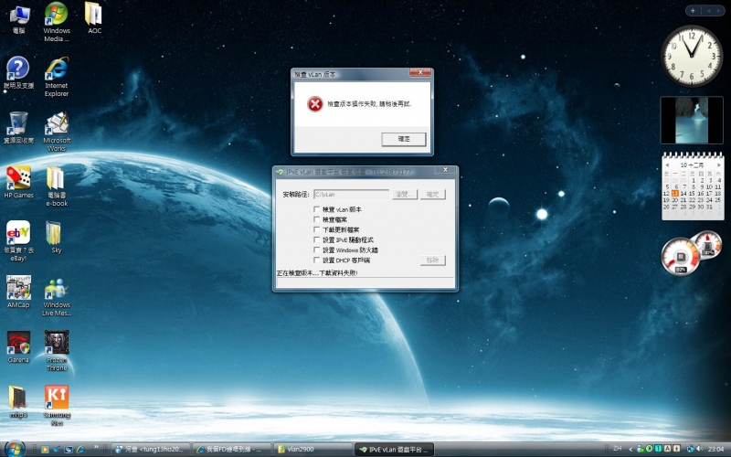Open the 說明及支援 help icon

click(x=18, y=73)
